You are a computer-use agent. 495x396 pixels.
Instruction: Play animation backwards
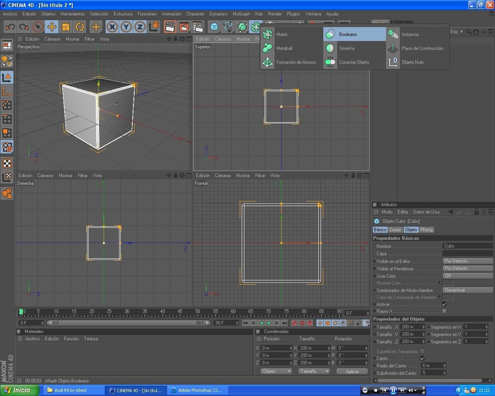click(x=261, y=323)
